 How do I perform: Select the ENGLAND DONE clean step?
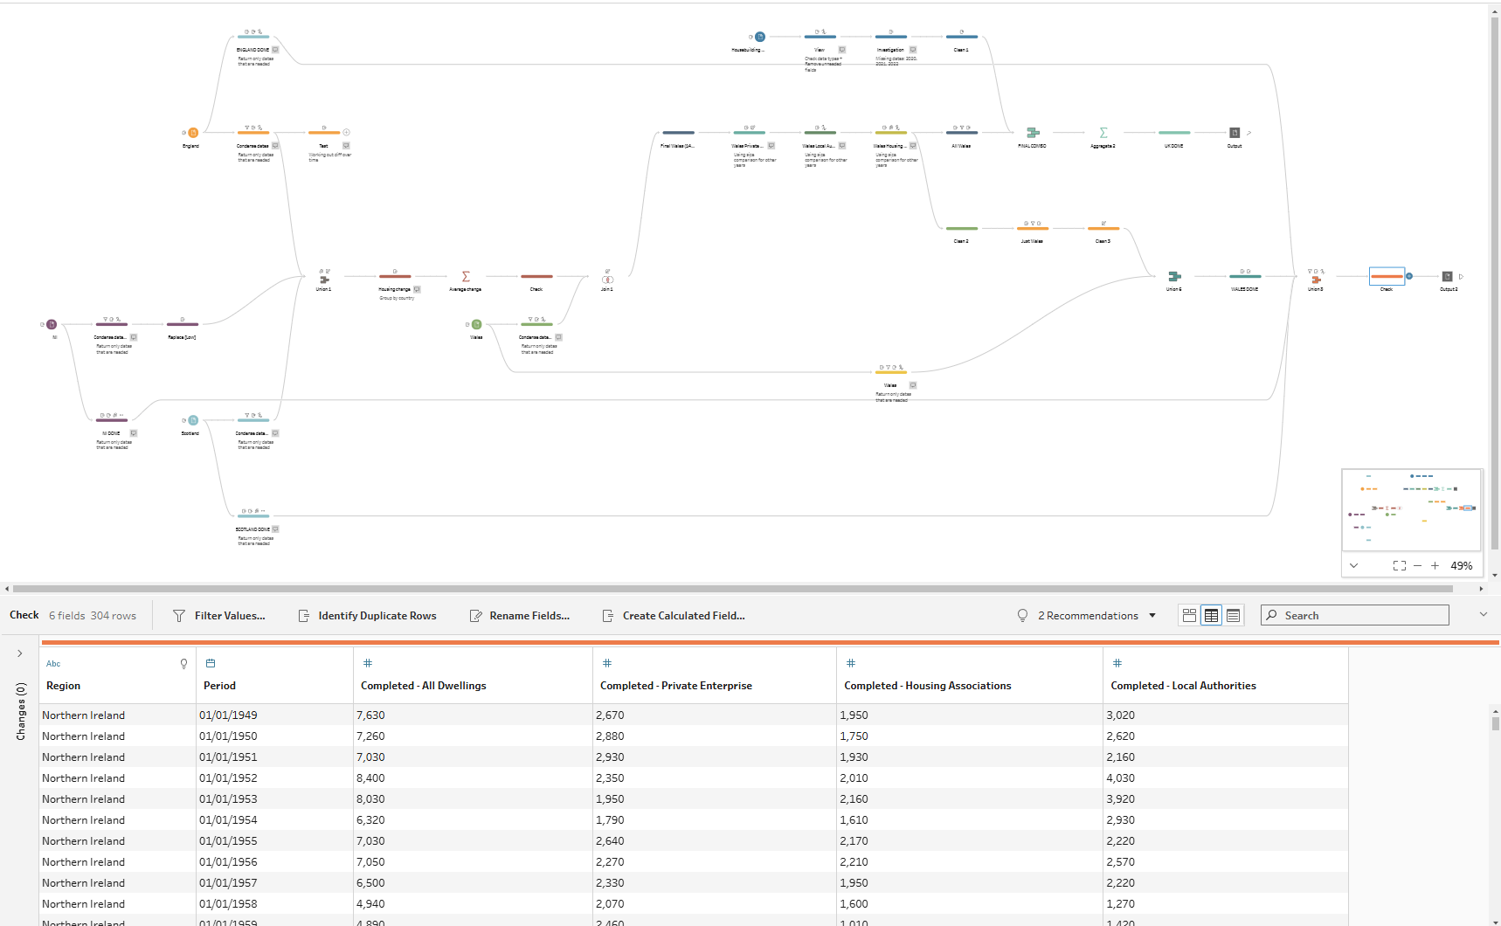[x=253, y=37]
